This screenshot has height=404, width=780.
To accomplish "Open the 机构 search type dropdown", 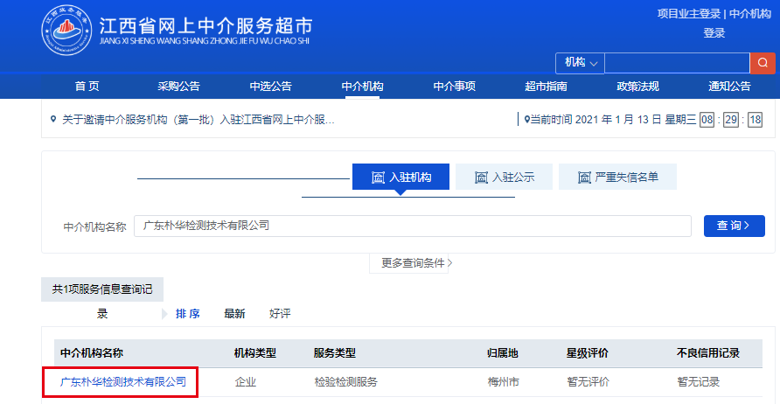I will point(580,63).
